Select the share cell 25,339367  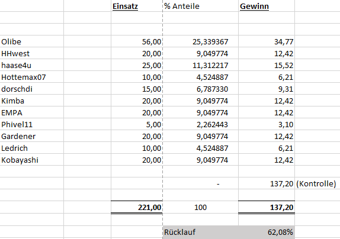click(x=200, y=41)
